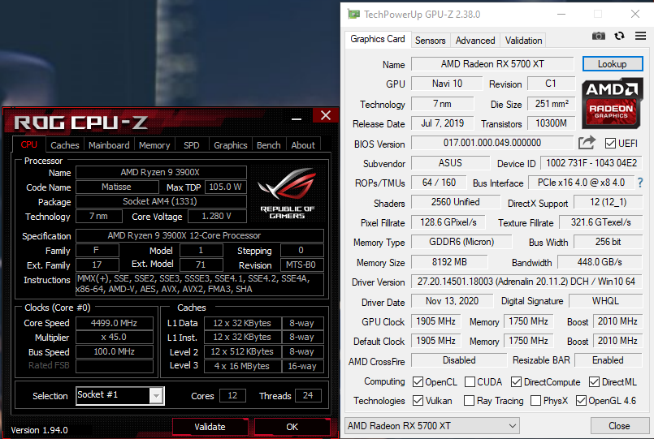
Task: Click the Device ID value 1002 731F
Action: 591,163
